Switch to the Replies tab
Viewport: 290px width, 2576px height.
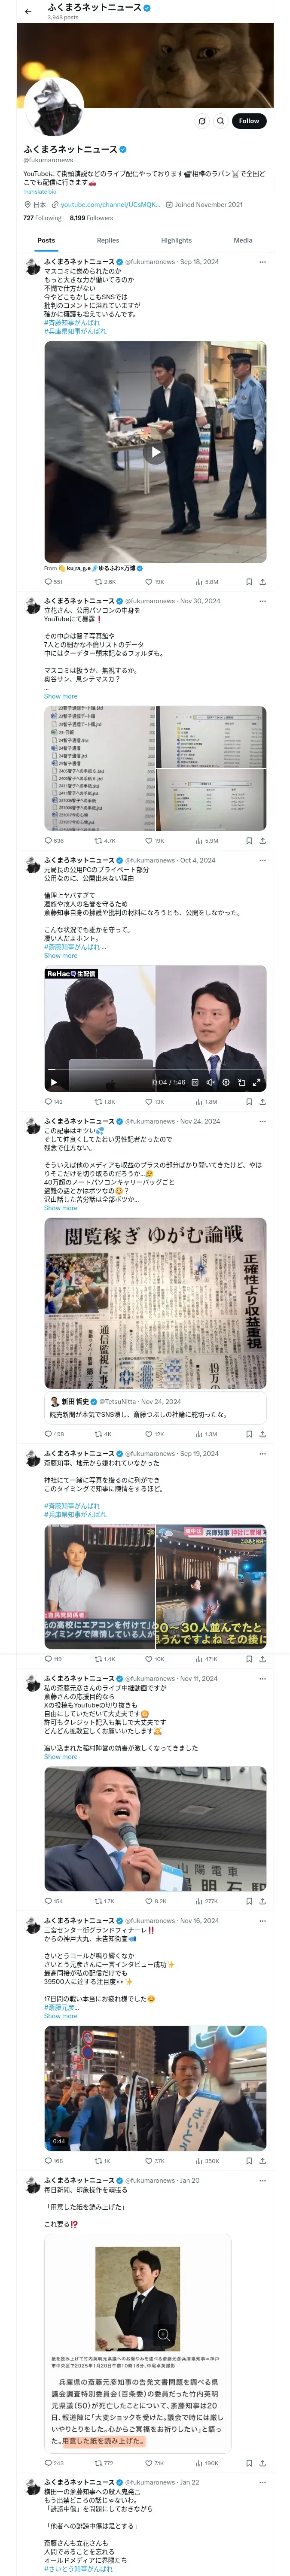point(108,240)
